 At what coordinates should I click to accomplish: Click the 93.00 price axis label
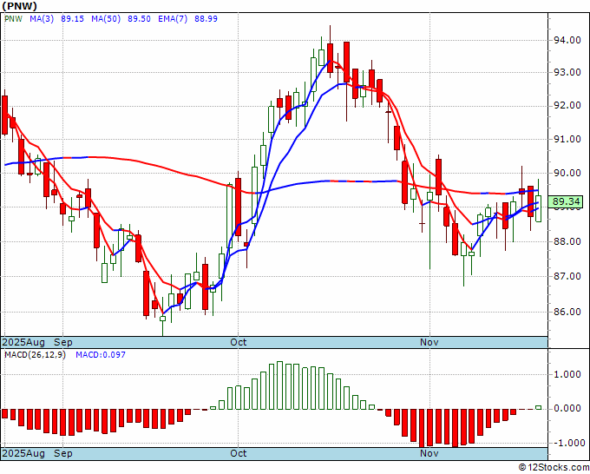pos(567,72)
